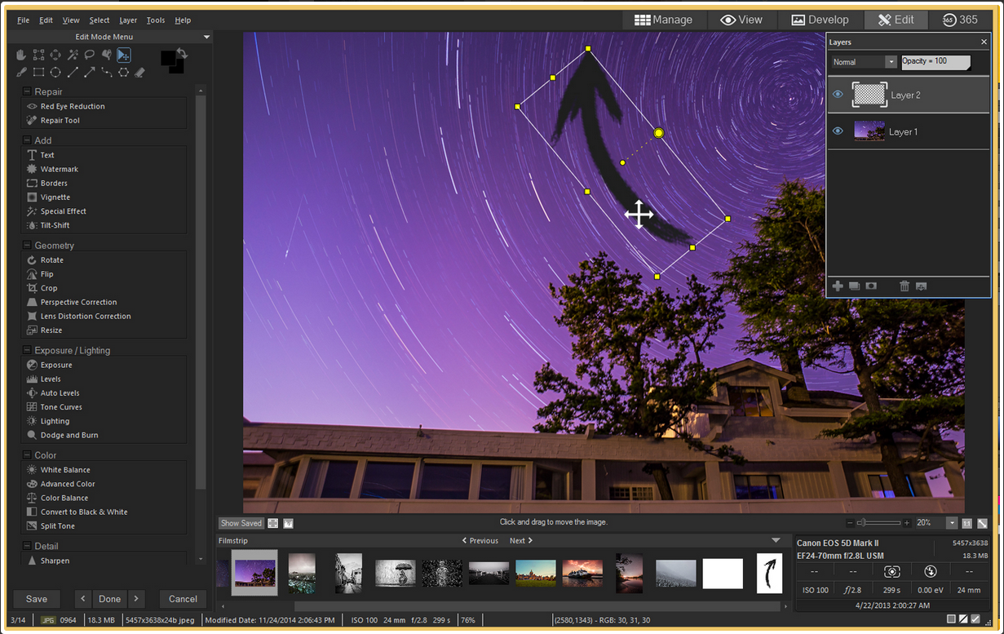Viewport: 1004px width, 634px height.
Task: Swap foreground and background colors
Action: point(182,54)
